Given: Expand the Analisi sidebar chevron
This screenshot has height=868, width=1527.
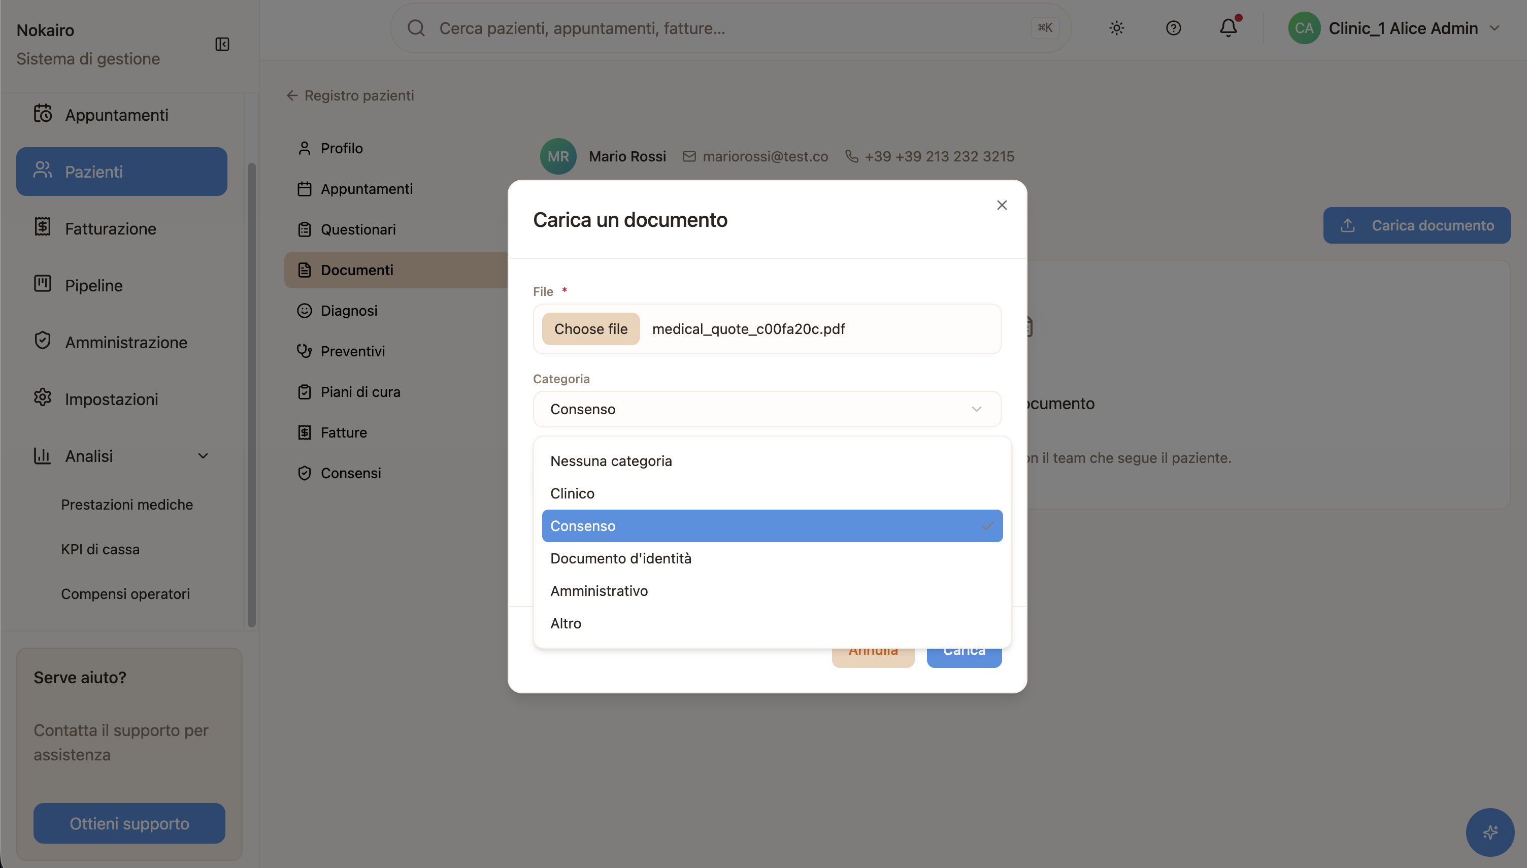Looking at the screenshot, I should point(203,456).
